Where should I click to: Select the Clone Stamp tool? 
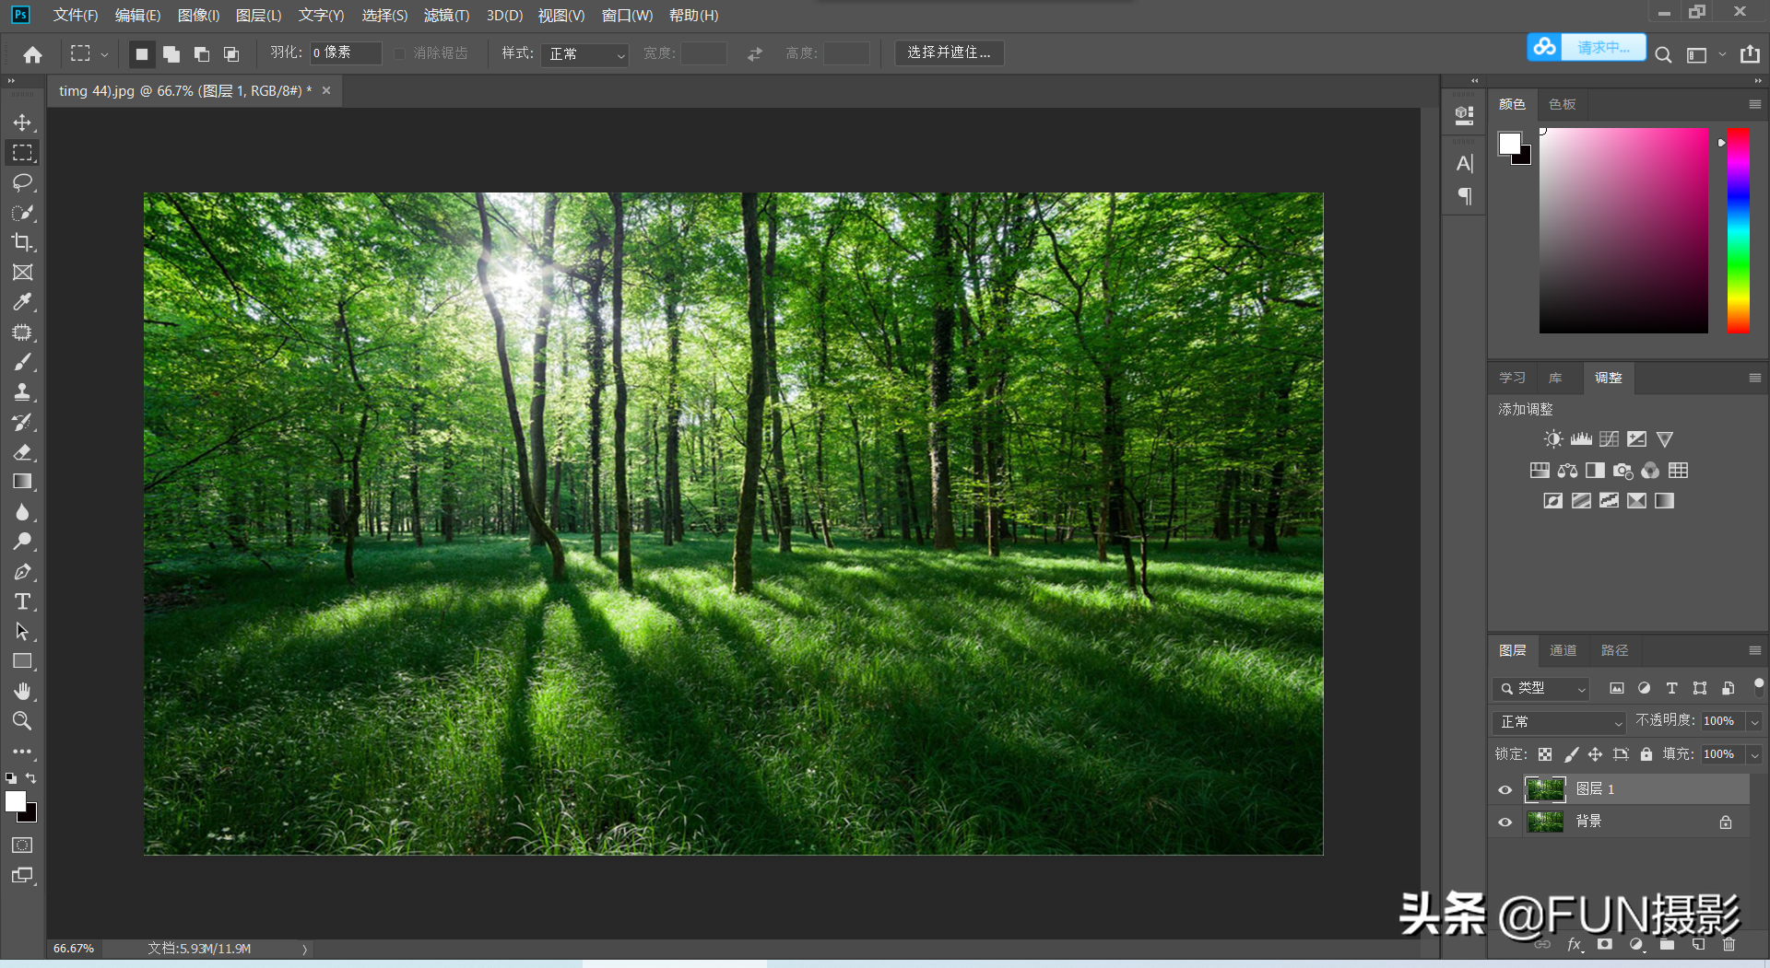point(22,392)
